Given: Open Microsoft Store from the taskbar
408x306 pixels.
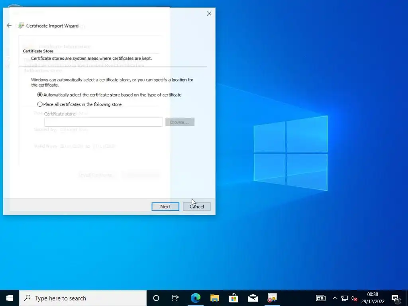Looking at the screenshot, I should coord(233,298).
